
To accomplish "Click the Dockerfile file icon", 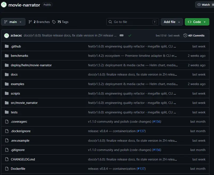I will click(x=7, y=169).
